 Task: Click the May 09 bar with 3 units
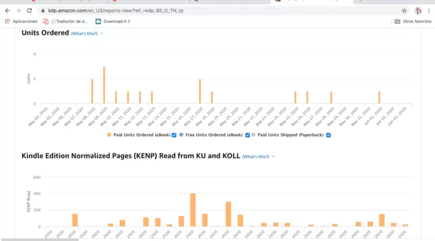(104, 85)
